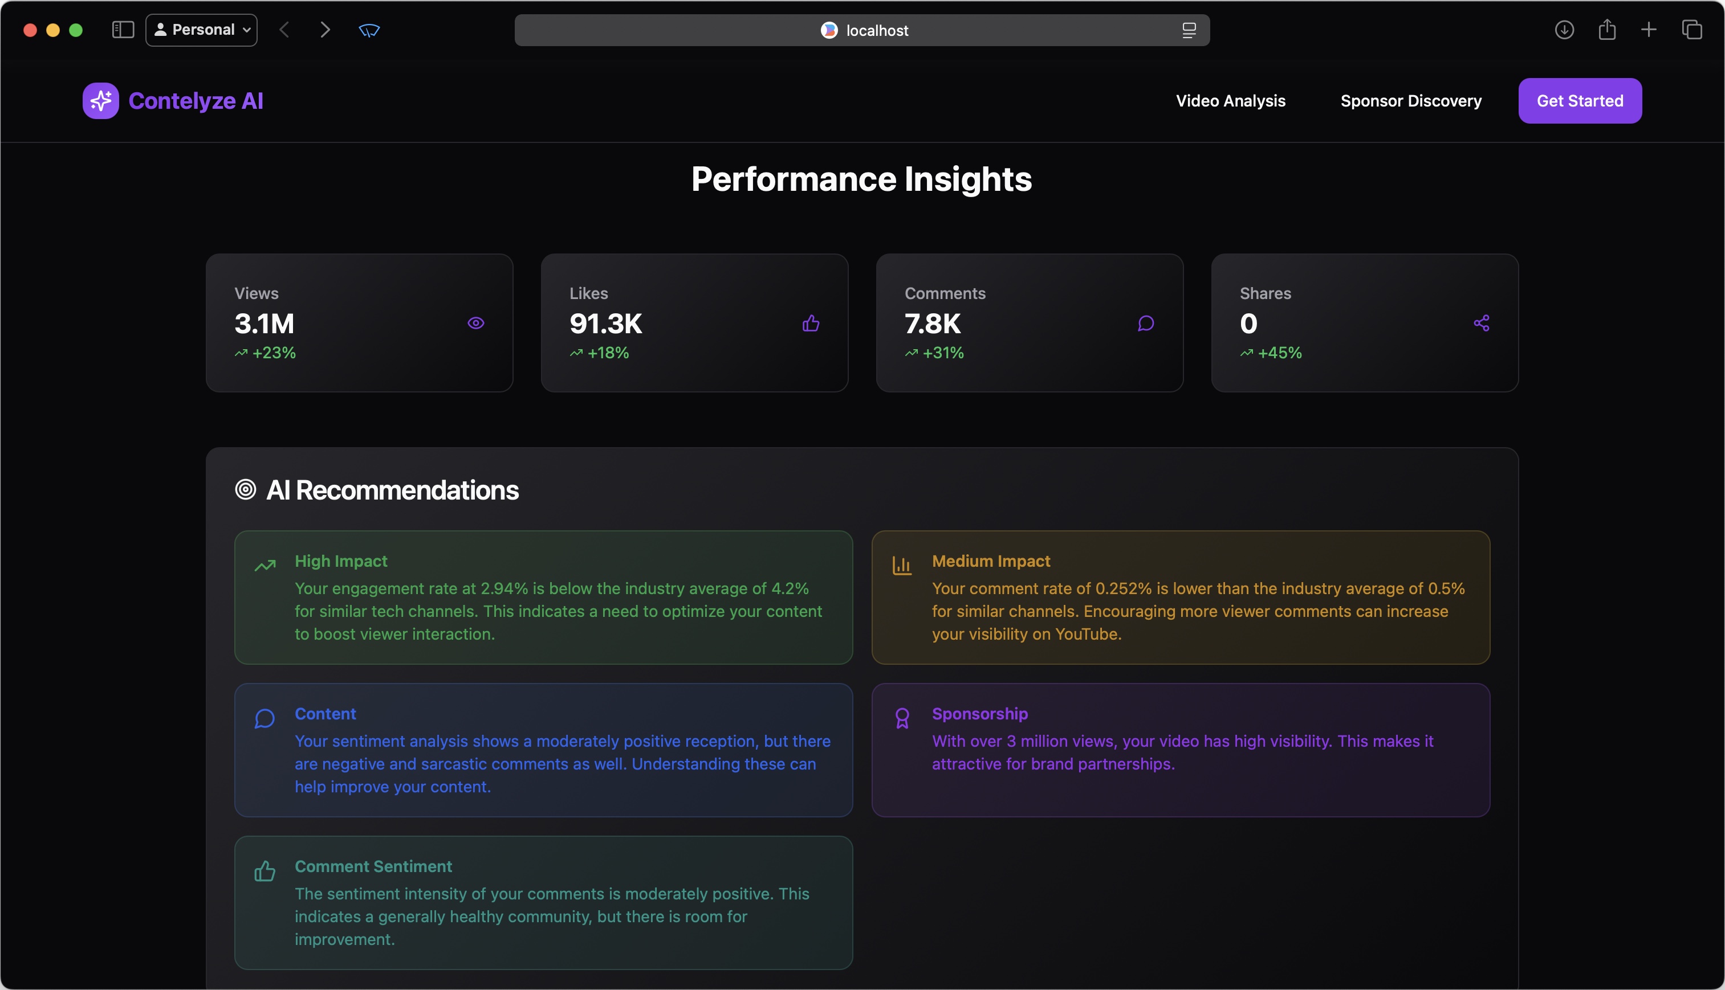1725x990 pixels.
Task: Toggle the Safari sidebar button
Action: (x=123, y=30)
